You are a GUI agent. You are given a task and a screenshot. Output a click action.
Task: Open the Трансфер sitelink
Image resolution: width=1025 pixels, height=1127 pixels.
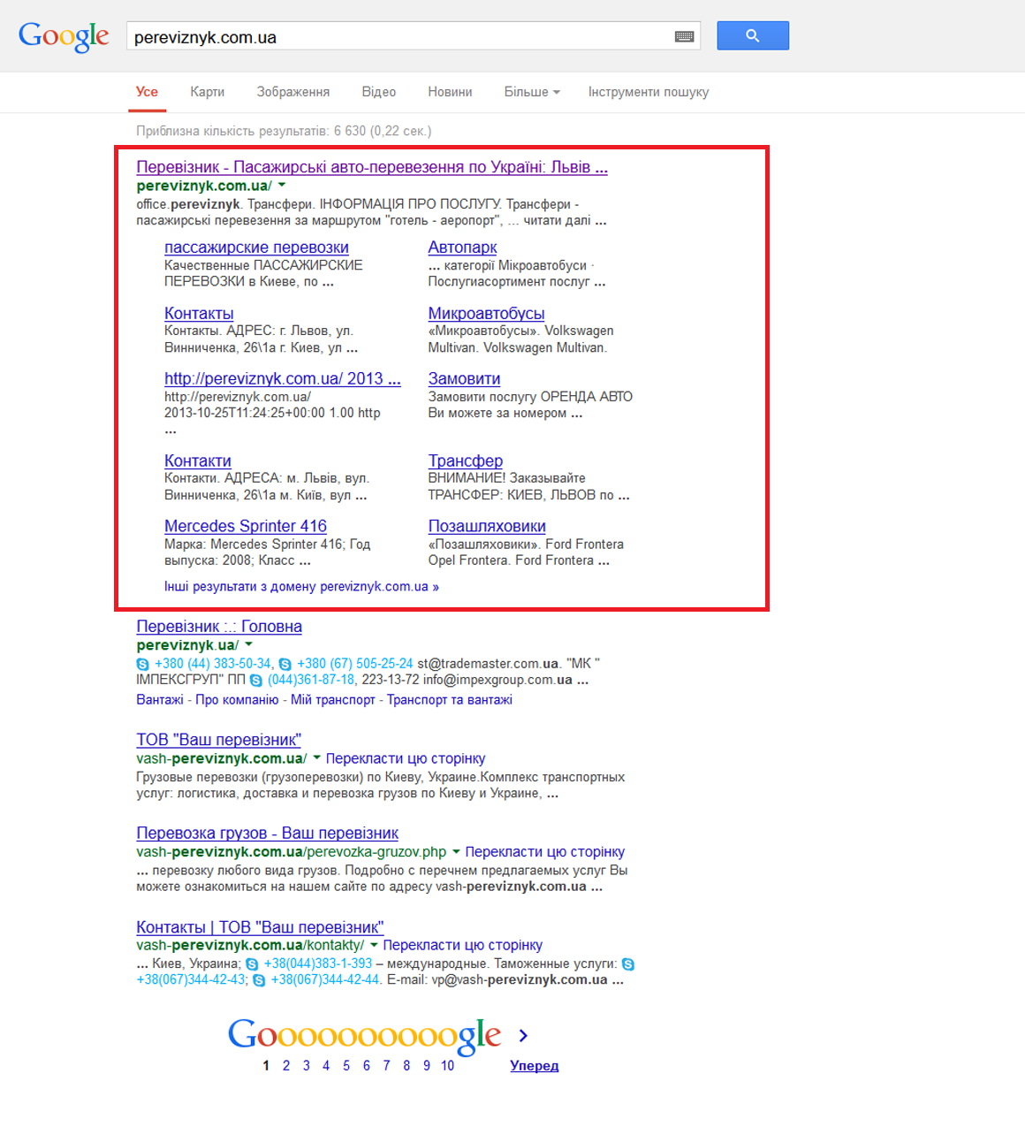(x=466, y=461)
